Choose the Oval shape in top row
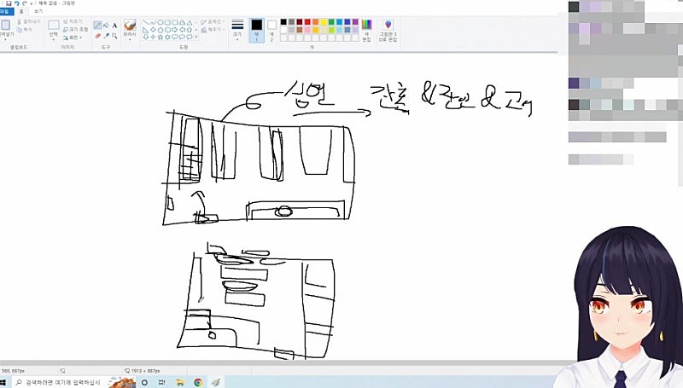This screenshot has height=388, width=683. [x=161, y=23]
